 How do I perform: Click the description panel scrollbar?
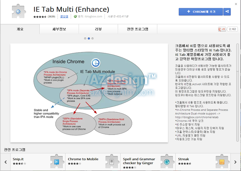coord(238,92)
